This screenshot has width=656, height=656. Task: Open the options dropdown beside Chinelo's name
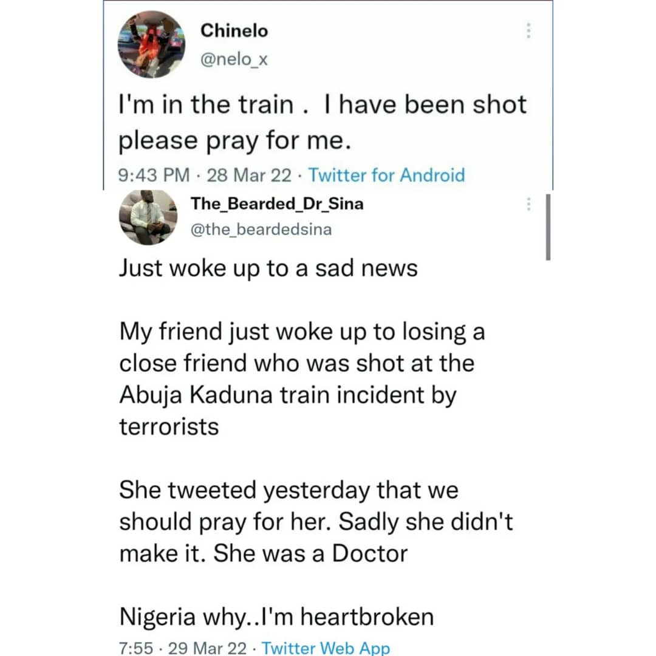[528, 31]
